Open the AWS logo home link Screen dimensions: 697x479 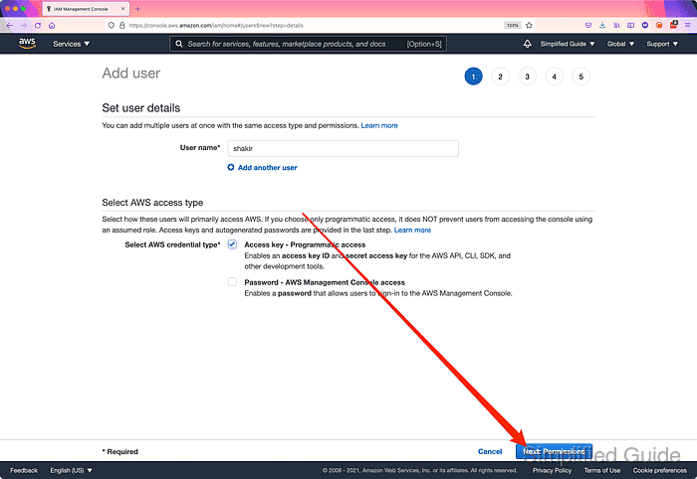coord(27,43)
